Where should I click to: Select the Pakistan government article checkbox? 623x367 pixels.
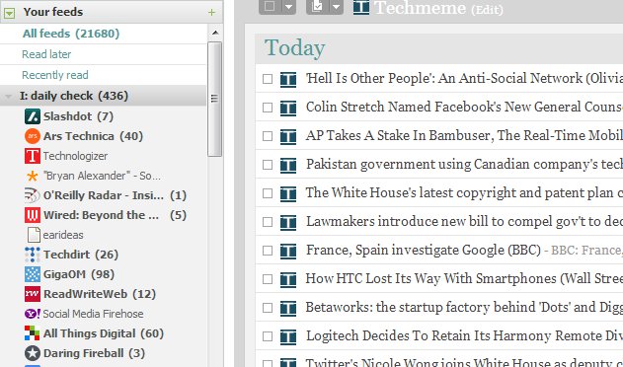click(x=268, y=165)
